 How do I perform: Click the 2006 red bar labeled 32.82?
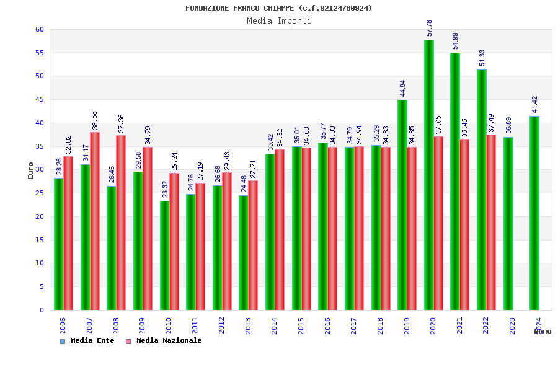coord(68,233)
